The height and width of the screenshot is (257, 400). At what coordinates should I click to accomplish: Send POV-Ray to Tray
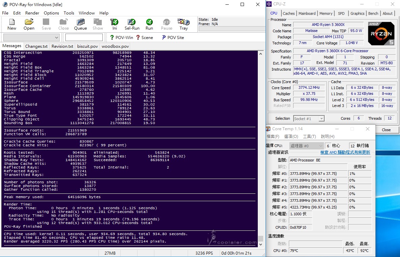tap(184, 25)
